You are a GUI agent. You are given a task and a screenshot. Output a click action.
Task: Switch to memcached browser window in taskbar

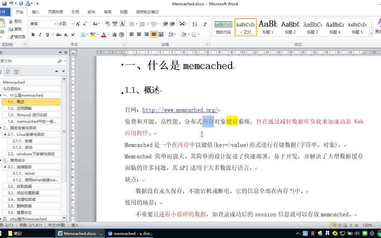130,233
